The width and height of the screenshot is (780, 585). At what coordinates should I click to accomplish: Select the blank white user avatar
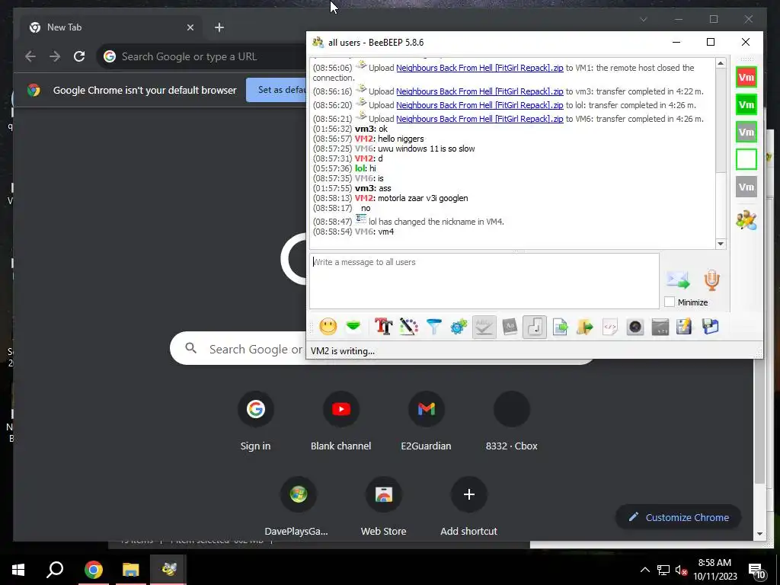click(x=746, y=159)
